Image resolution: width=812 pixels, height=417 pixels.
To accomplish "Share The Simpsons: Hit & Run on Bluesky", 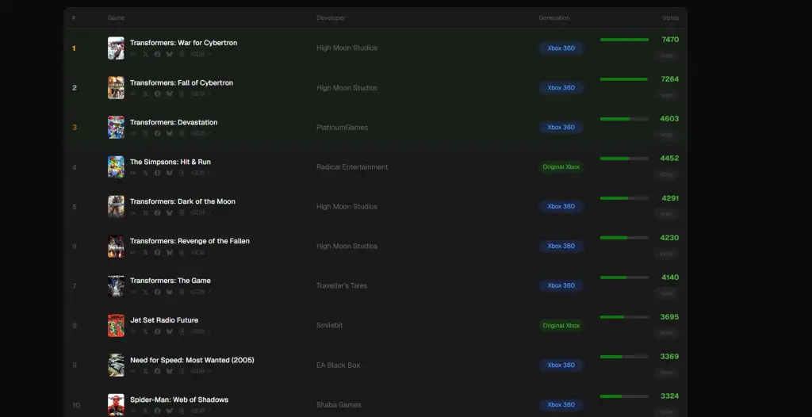I will tap(170, 173).
